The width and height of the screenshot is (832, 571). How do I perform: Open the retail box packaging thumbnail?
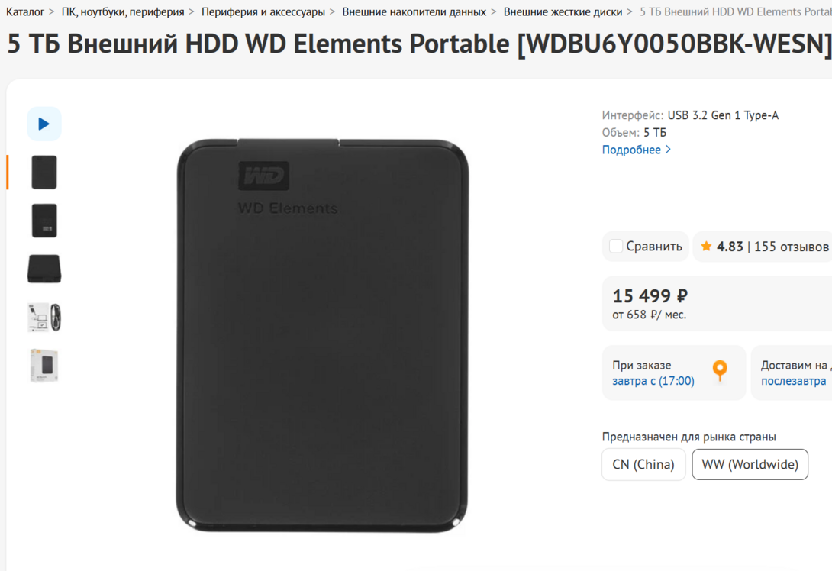tap(44, 365)
